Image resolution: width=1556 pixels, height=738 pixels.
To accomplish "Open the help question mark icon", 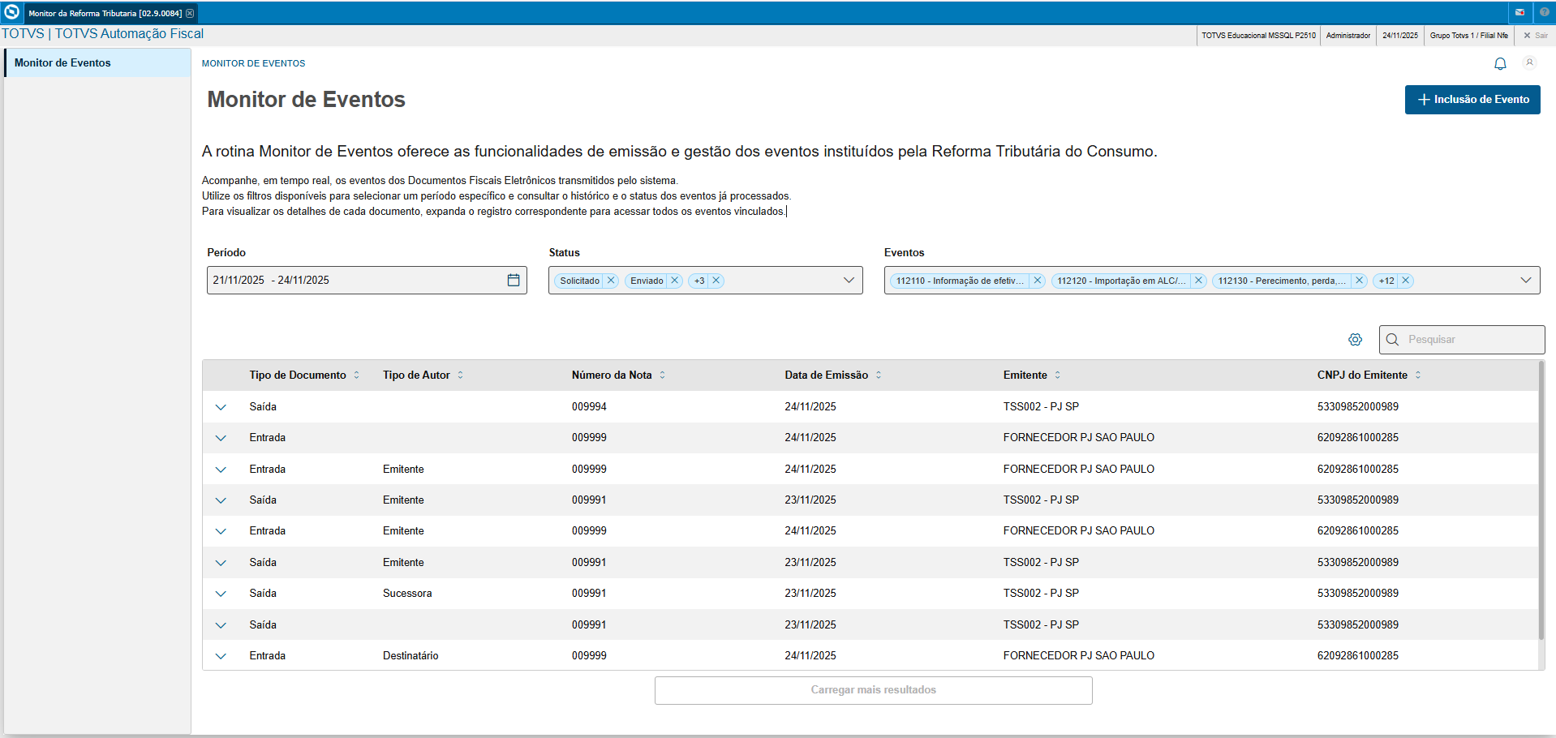I will coord(1544,12).
